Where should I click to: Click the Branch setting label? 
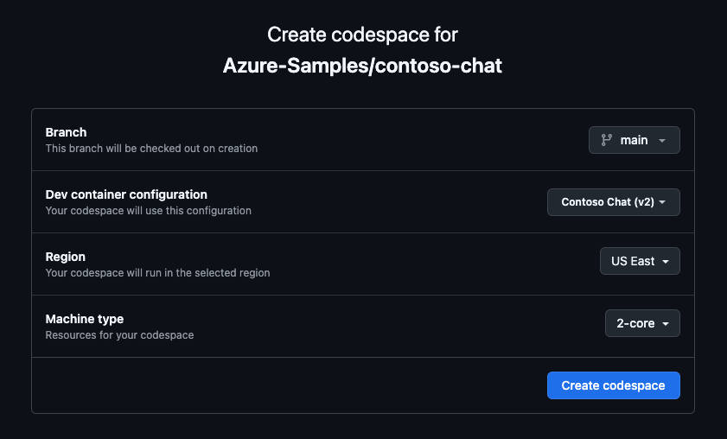66,132
